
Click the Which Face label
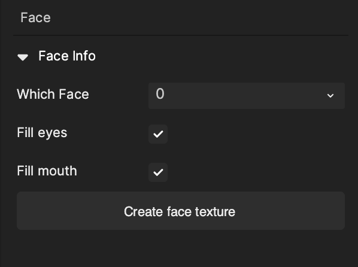click(53, 94)
